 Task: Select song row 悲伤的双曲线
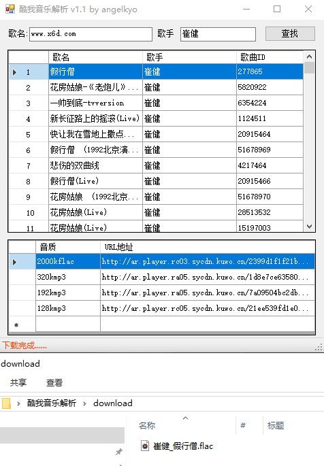[x=157, y=165]
